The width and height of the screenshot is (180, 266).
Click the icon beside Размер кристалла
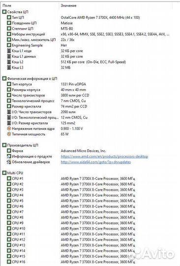click(9, 106)
